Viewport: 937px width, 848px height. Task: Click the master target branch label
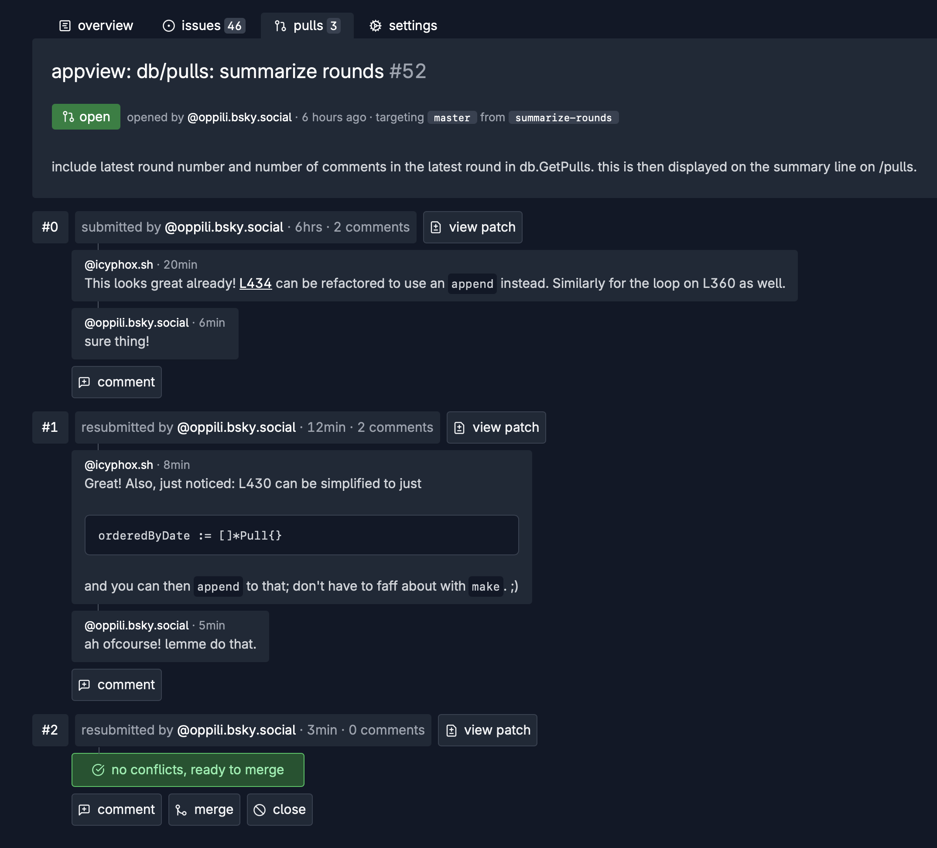[452, 117]
